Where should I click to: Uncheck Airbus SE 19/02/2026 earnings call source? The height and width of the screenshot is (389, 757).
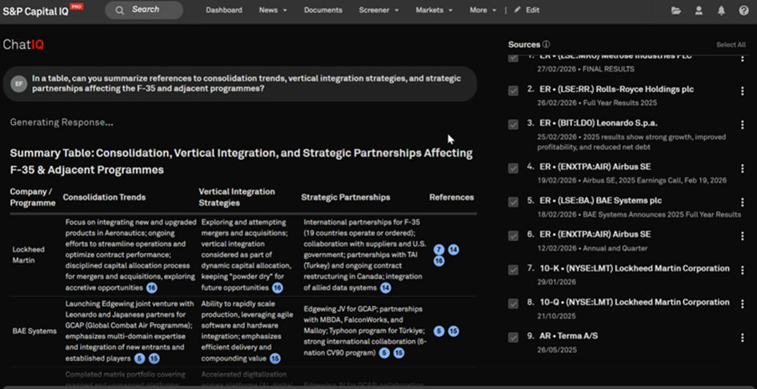[x=513, y=168]
